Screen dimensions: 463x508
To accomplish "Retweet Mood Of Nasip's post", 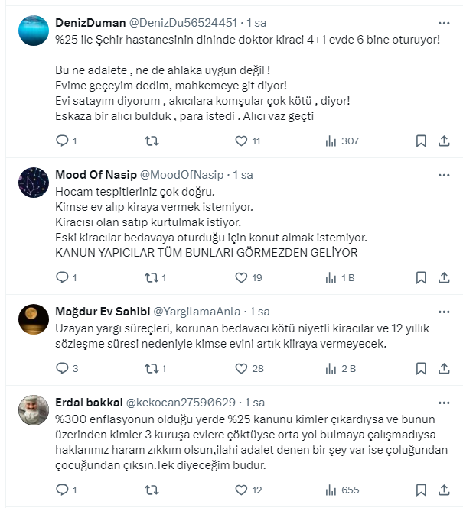I will coord(152,277).
